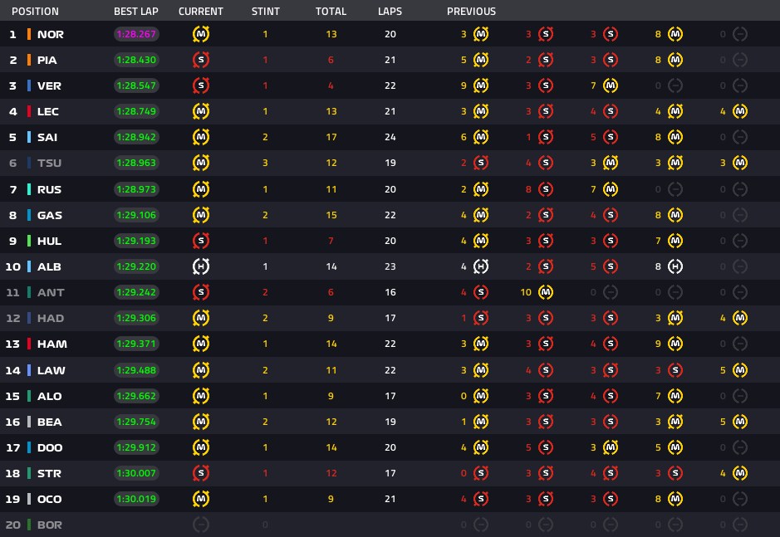Viewport: 780px width, 537px height.
Task: Click ALB's lap count 23
Action: point(390,266)
